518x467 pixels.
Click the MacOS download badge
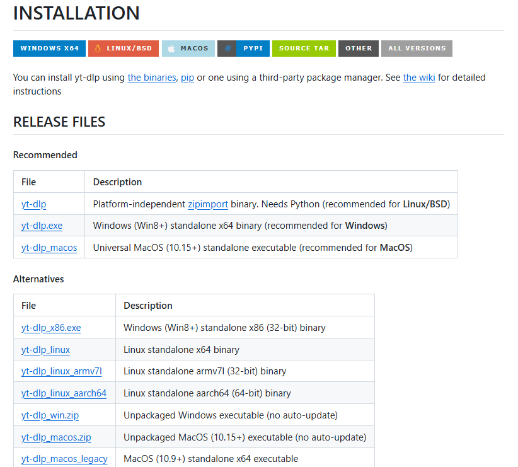pos(188,49)
